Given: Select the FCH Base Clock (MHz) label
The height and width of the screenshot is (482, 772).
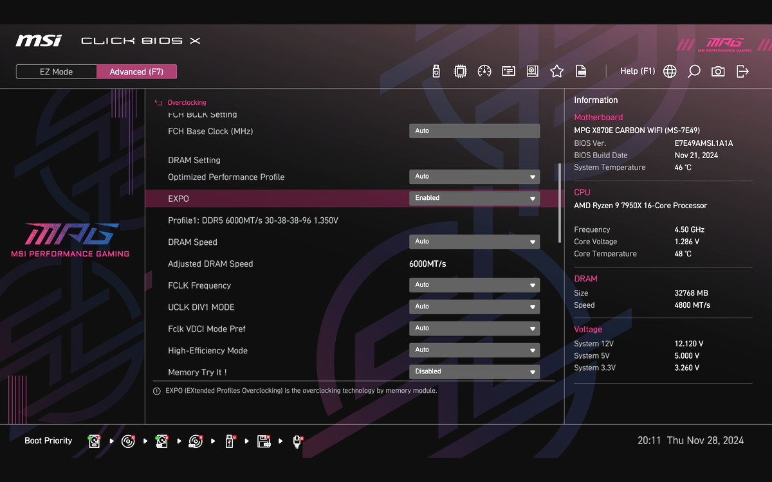Looking at the screenshot, I should click(210, 131).
